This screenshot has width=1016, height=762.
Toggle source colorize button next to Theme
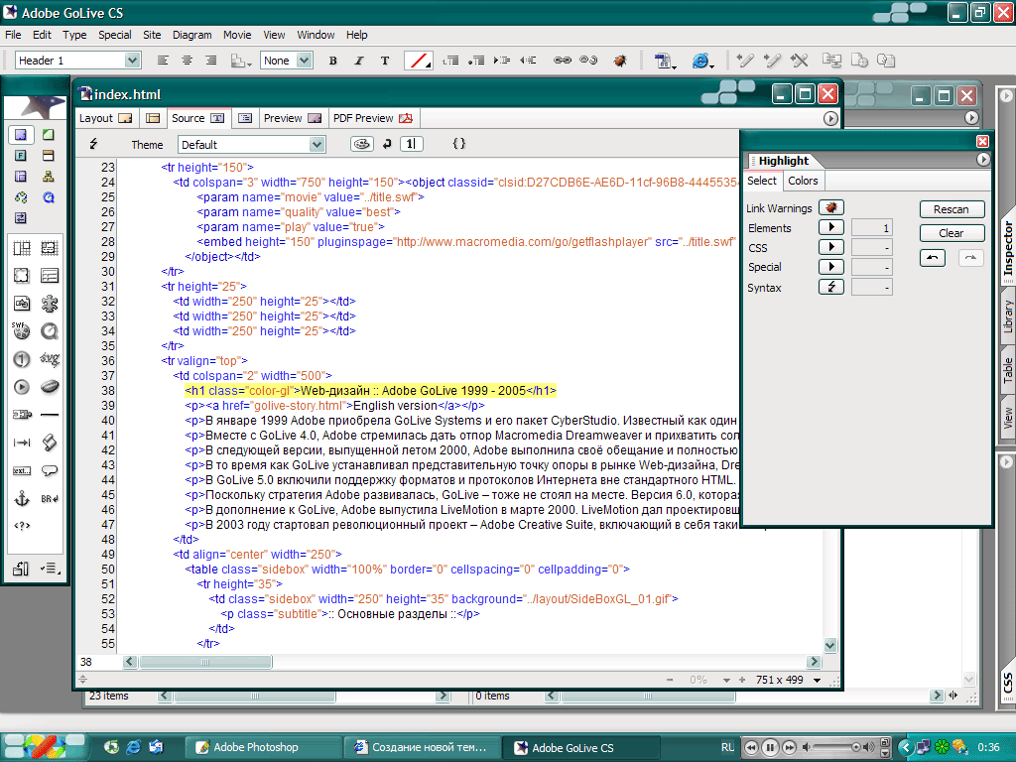pos(362,144)
